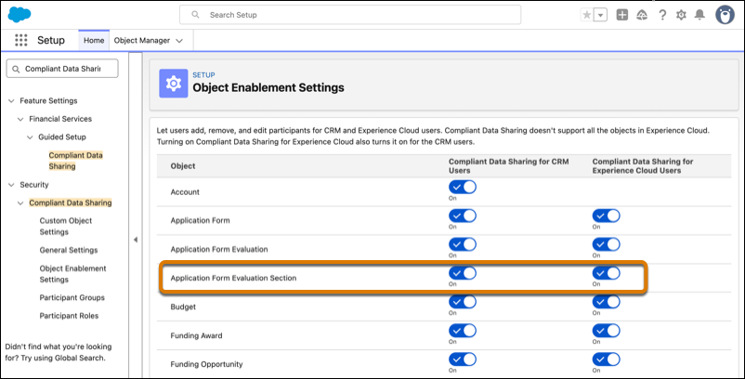Collapse the Compliant Data Sharing node under Security
Image resolution: width=745 pixels, height=379 pixels.
[20, 203]
